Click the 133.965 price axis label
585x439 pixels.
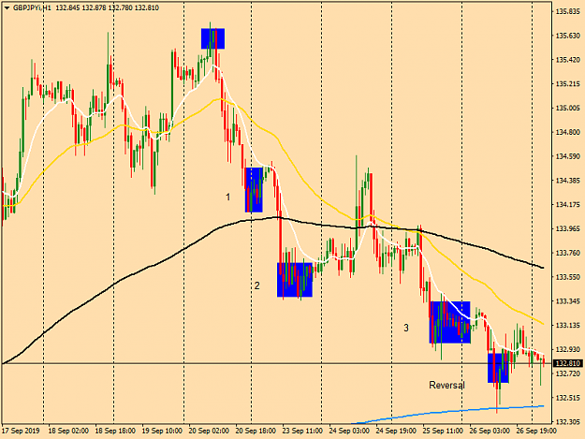(x=568, y=228)
